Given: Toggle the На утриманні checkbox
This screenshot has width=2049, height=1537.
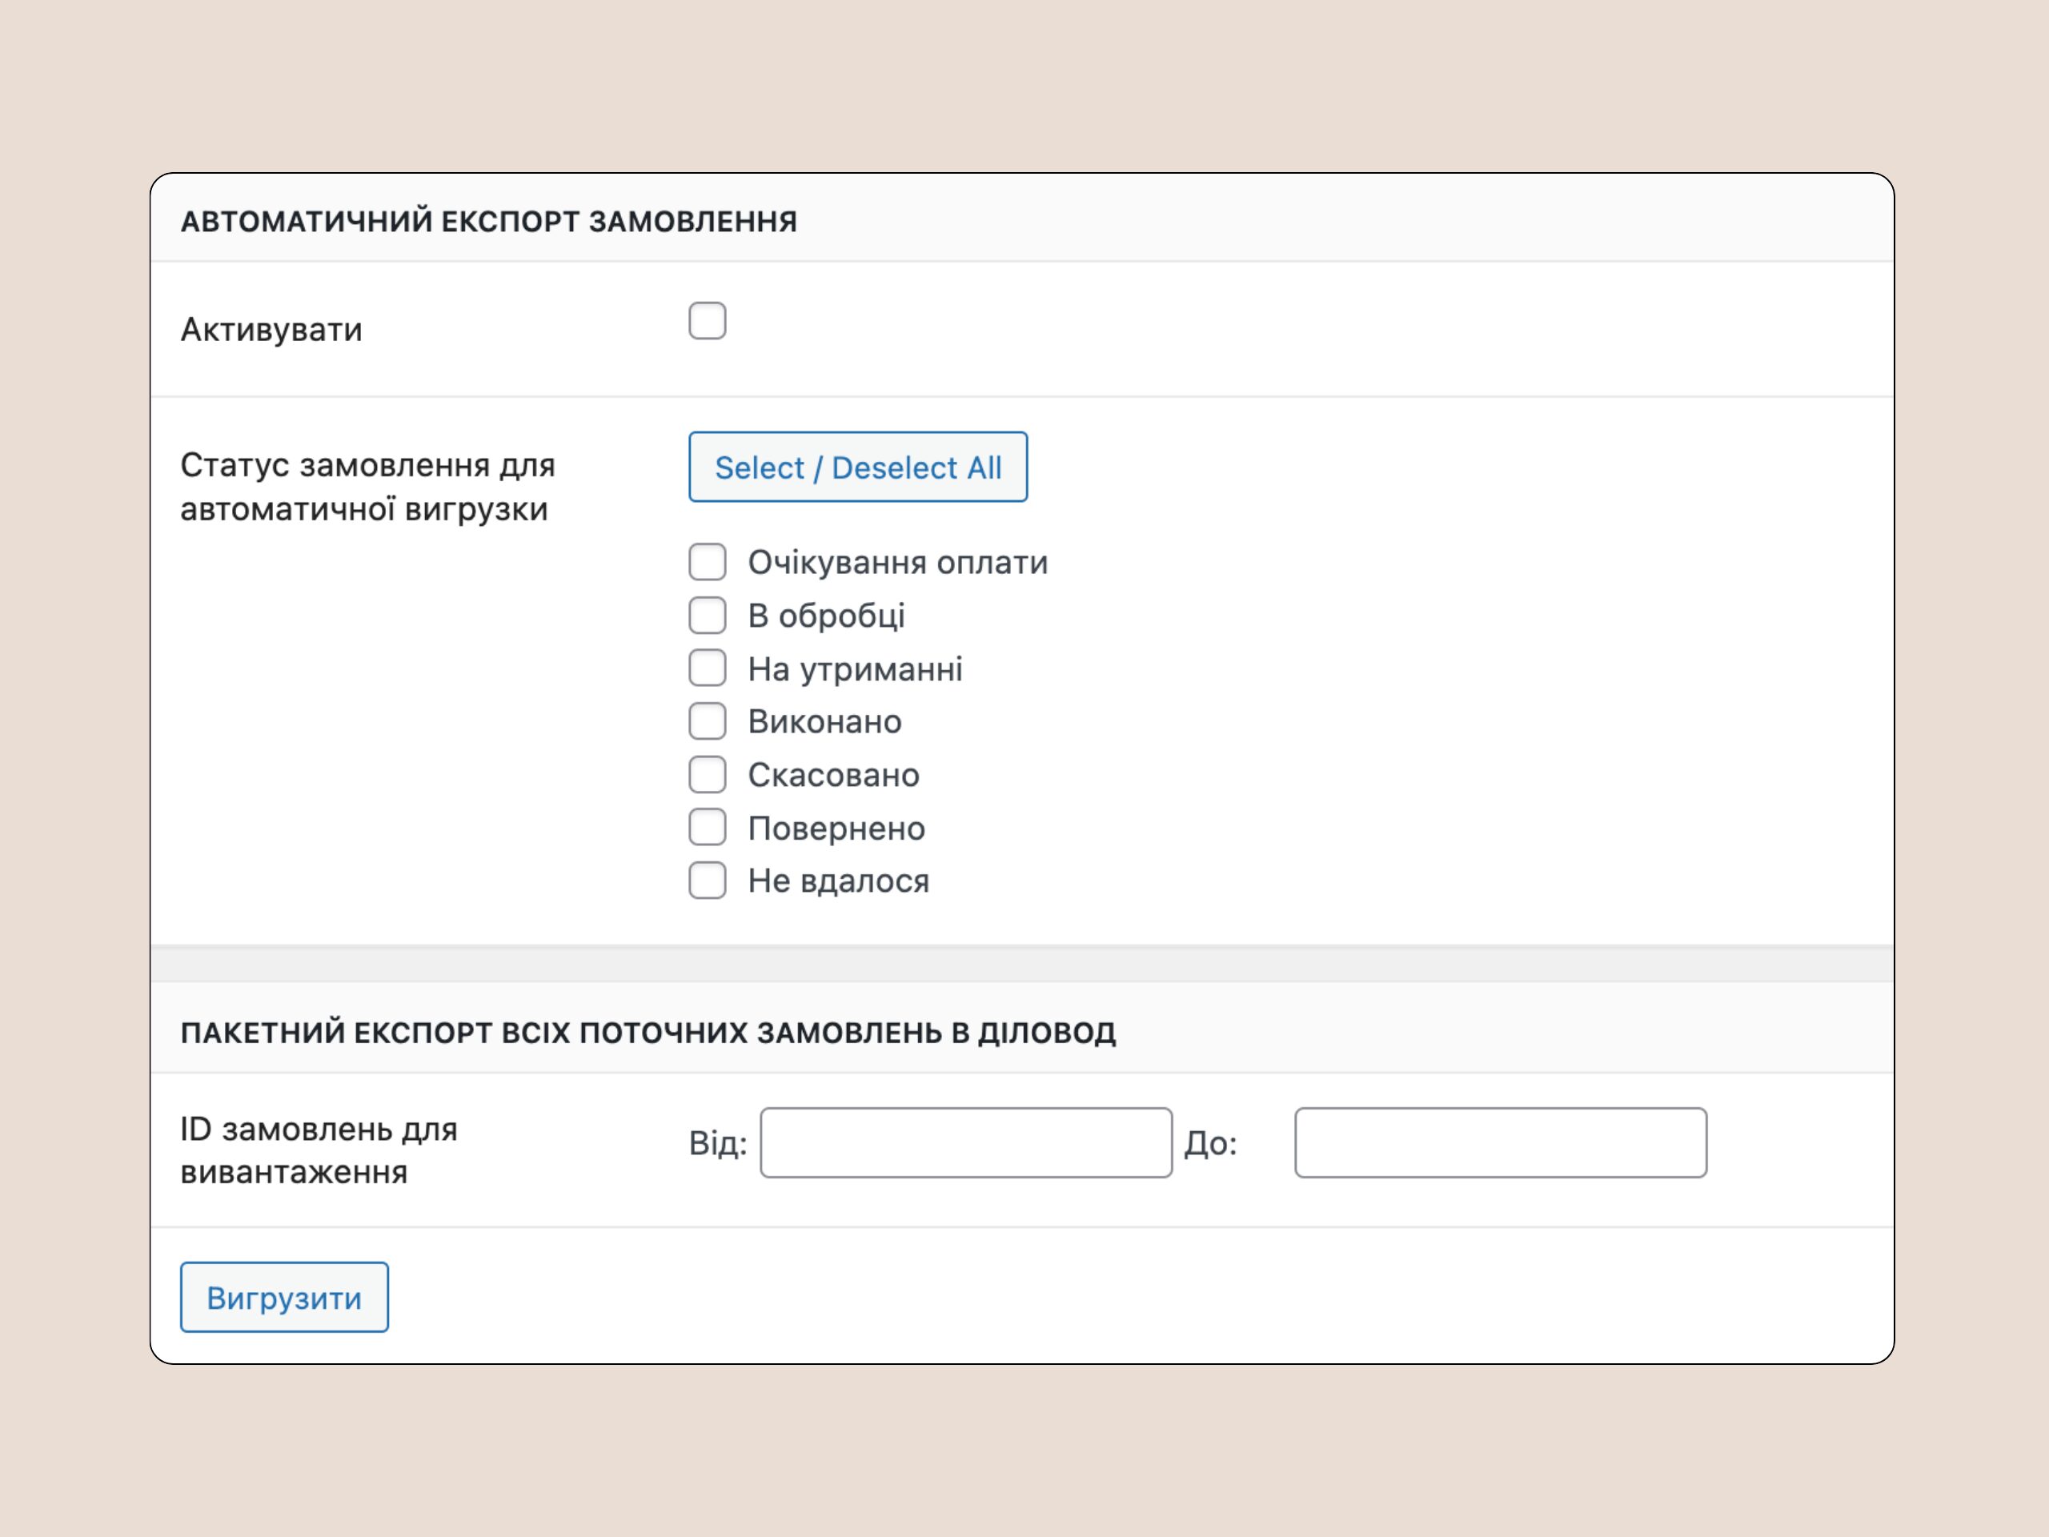Looking at the screenshot, I should pyautogui.click(x=707, y=668).
